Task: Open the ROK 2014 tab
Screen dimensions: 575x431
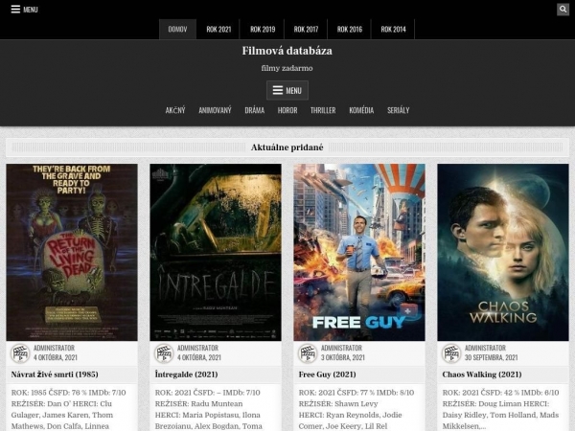Action: 393,30
